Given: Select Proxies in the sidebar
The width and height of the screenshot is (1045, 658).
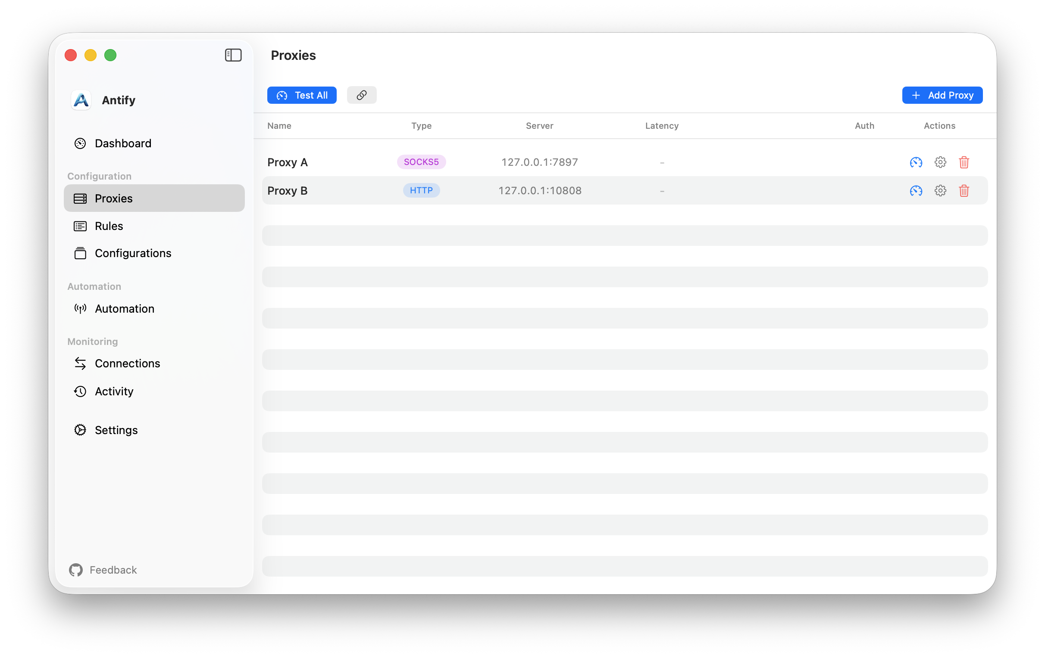Looking at the screenshot, I should 154,198.
